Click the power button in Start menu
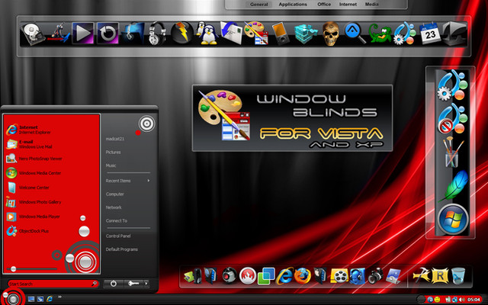This screenshot has height=305, width=488. (114, 284)
